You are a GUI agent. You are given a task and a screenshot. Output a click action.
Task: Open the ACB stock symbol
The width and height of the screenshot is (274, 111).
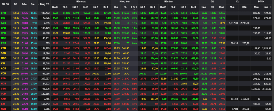tap(3, 68)
